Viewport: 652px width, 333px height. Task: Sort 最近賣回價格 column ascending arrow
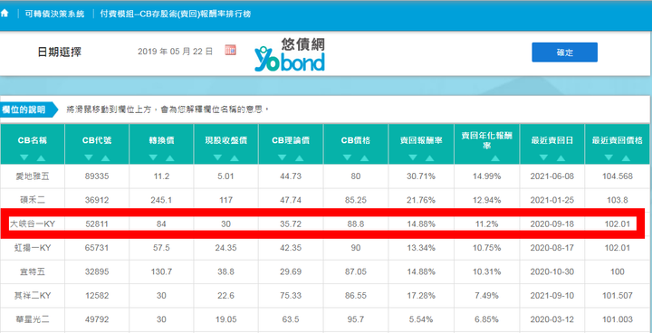[x=626, y=158]
